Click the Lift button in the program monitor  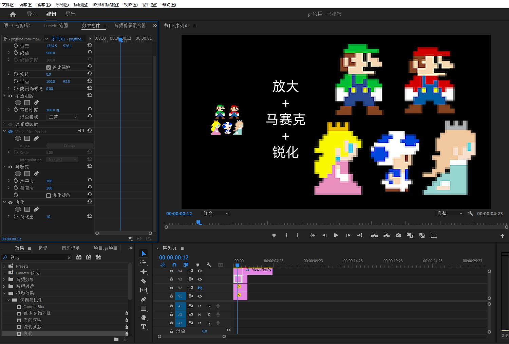(374, 235)
